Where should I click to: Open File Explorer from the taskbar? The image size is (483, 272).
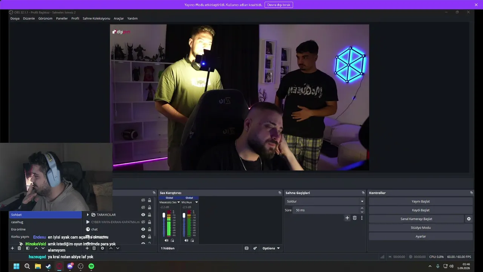point(38,266)
